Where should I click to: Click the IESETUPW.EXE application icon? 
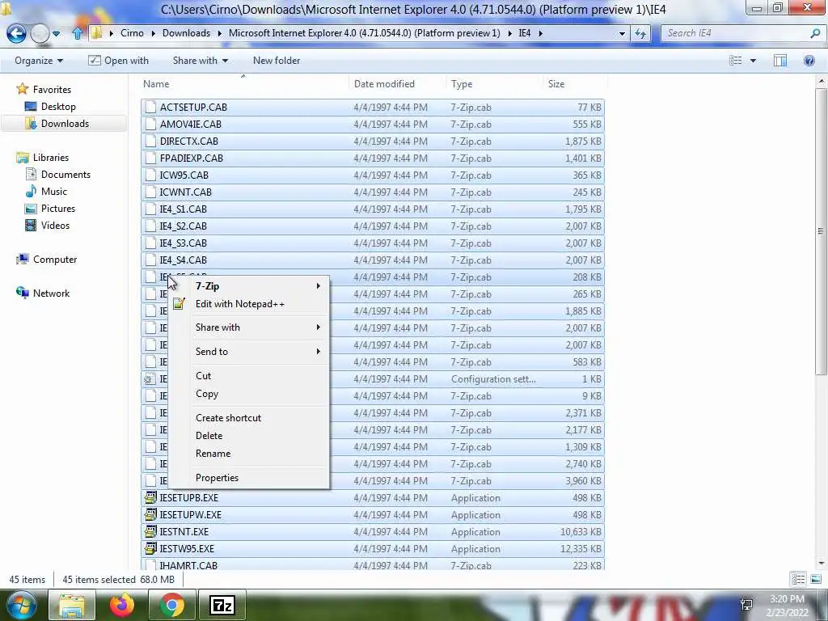(150, 514)
